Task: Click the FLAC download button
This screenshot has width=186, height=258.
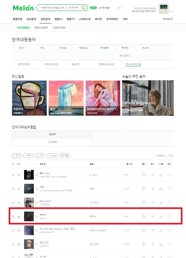Action: tap(52, 156)
